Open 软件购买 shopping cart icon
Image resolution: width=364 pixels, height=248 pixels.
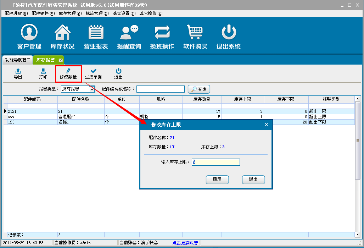[195, 33]
